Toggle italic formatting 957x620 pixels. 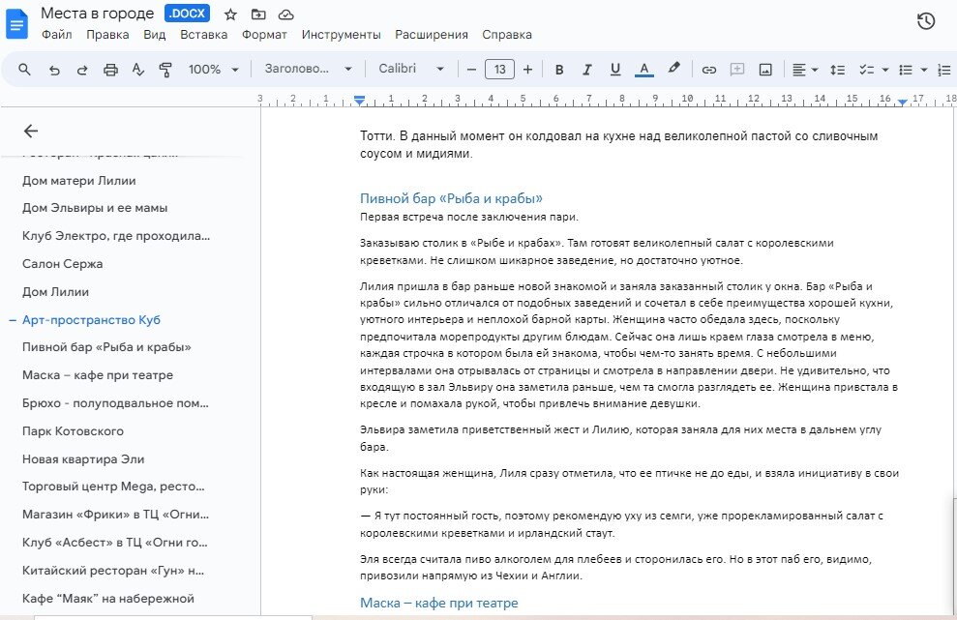click(x=587, y=70)
